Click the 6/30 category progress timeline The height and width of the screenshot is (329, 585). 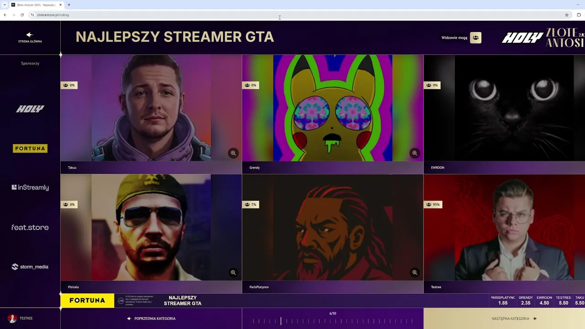pyautogui.click(x=333, y=321)
